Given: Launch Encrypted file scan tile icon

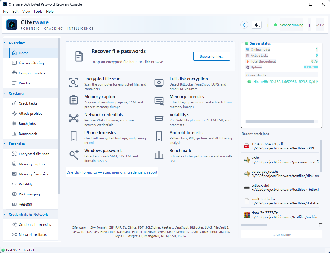Looking at the screenshot, I should [74, 82].
